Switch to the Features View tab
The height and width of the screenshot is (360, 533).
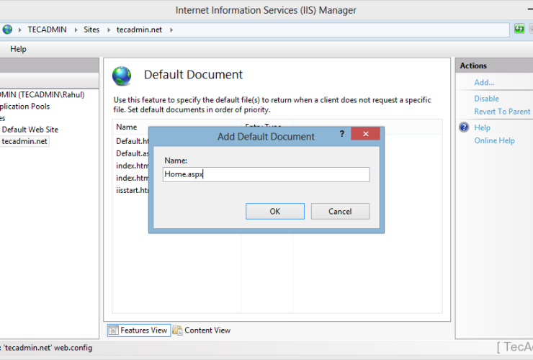(x=138, y=330)
